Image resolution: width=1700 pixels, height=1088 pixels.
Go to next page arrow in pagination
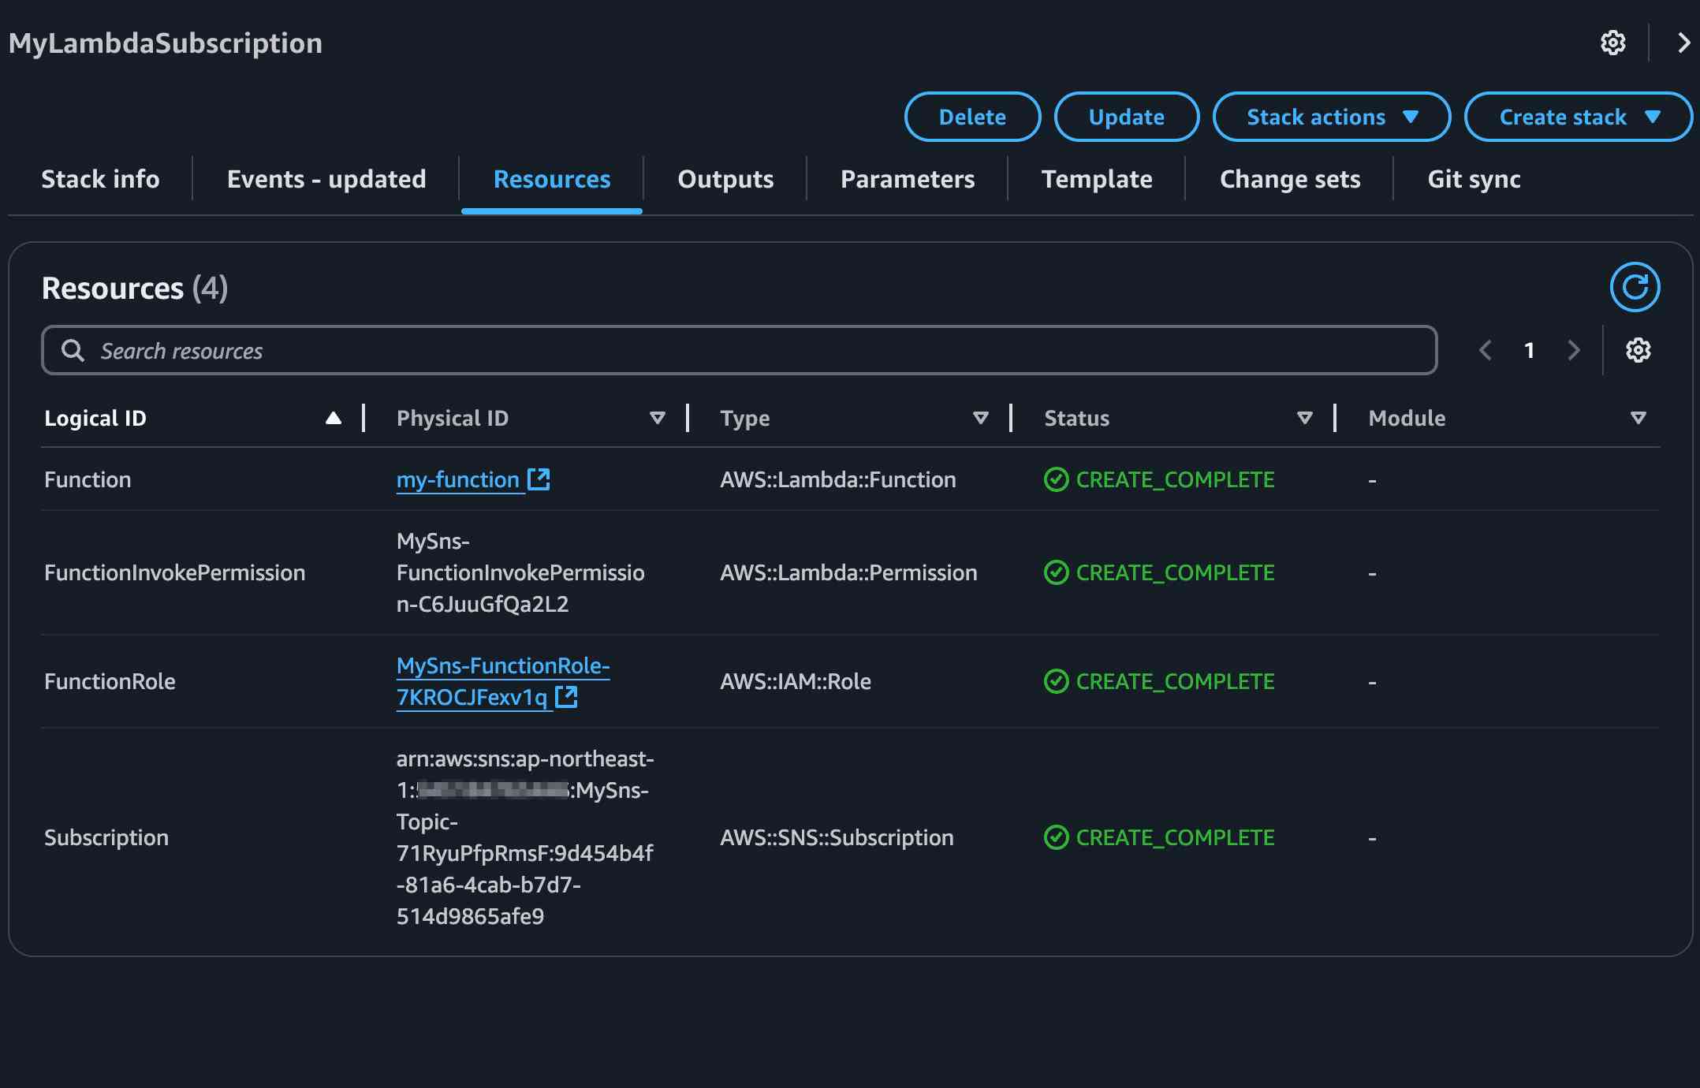tap(1573, 350)
